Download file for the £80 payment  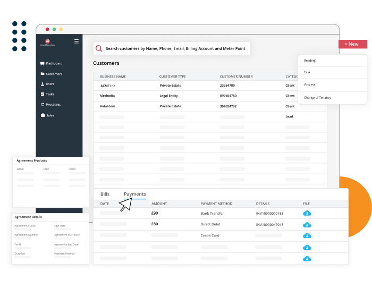(x=307, y=225)
